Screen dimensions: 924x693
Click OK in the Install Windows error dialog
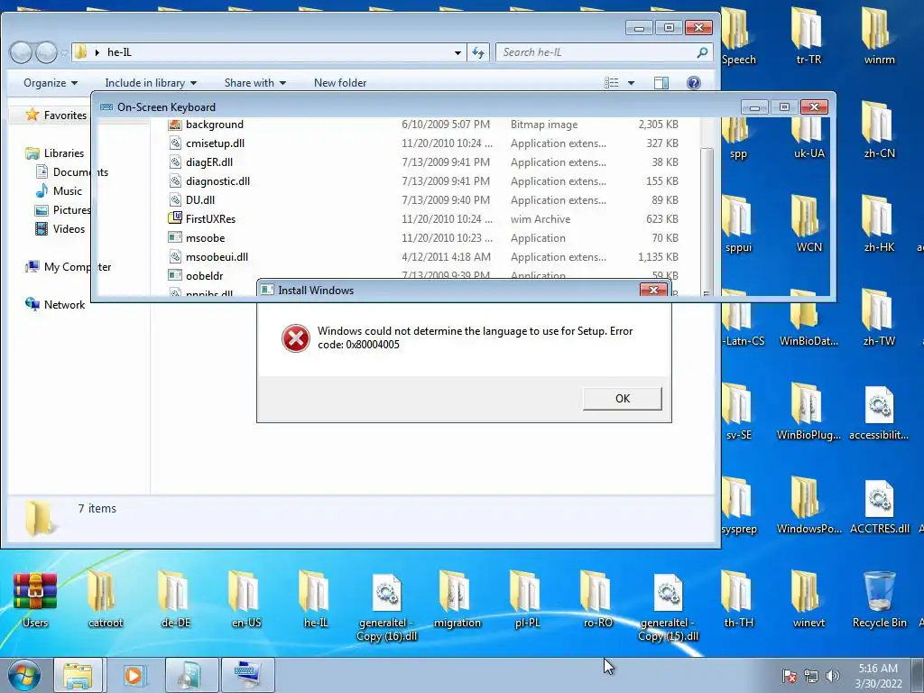[623, 398]
